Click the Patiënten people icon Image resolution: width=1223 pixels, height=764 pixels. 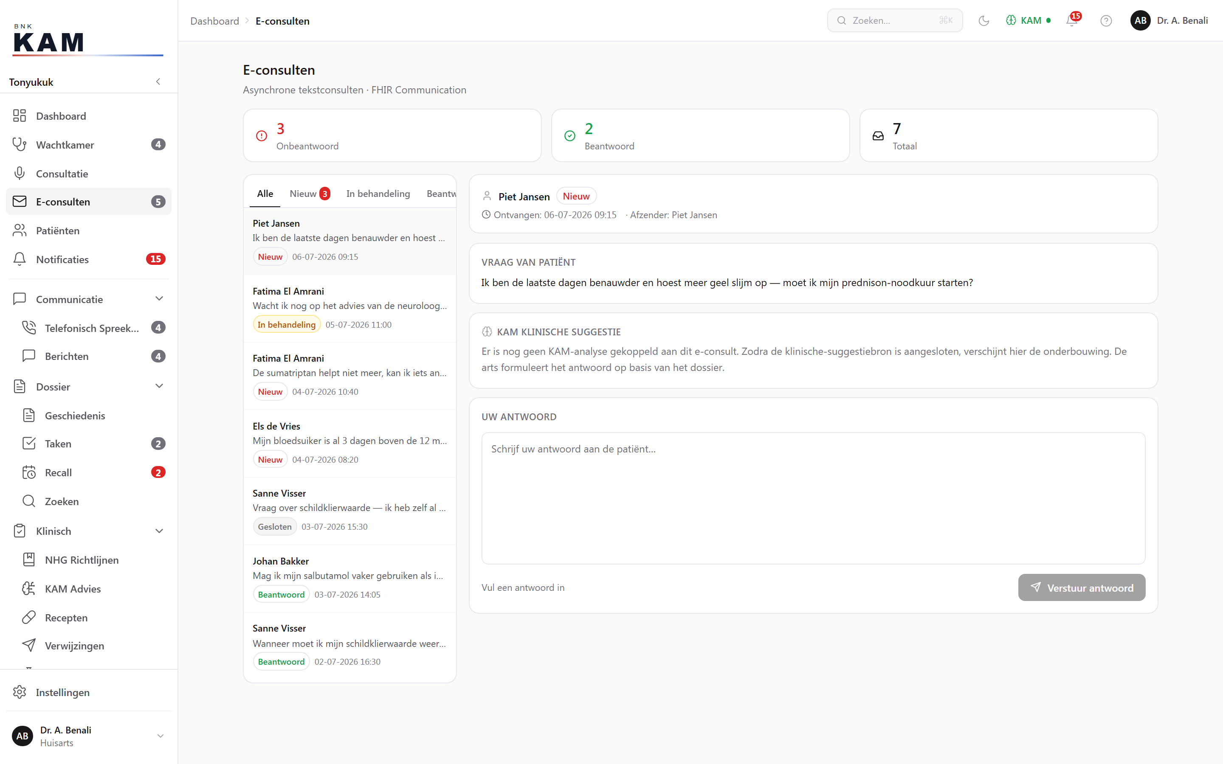tap(19, 230)
